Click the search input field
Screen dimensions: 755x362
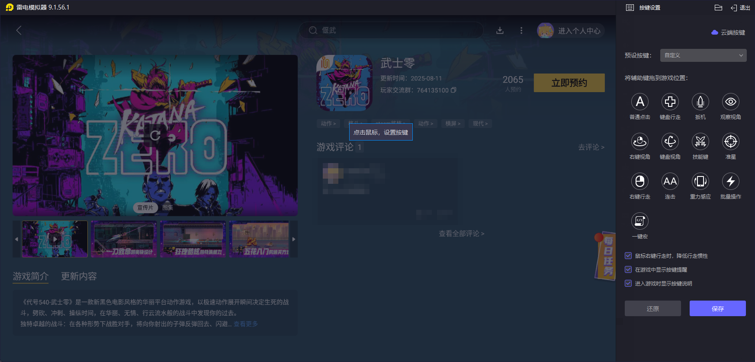click(391, 30)
